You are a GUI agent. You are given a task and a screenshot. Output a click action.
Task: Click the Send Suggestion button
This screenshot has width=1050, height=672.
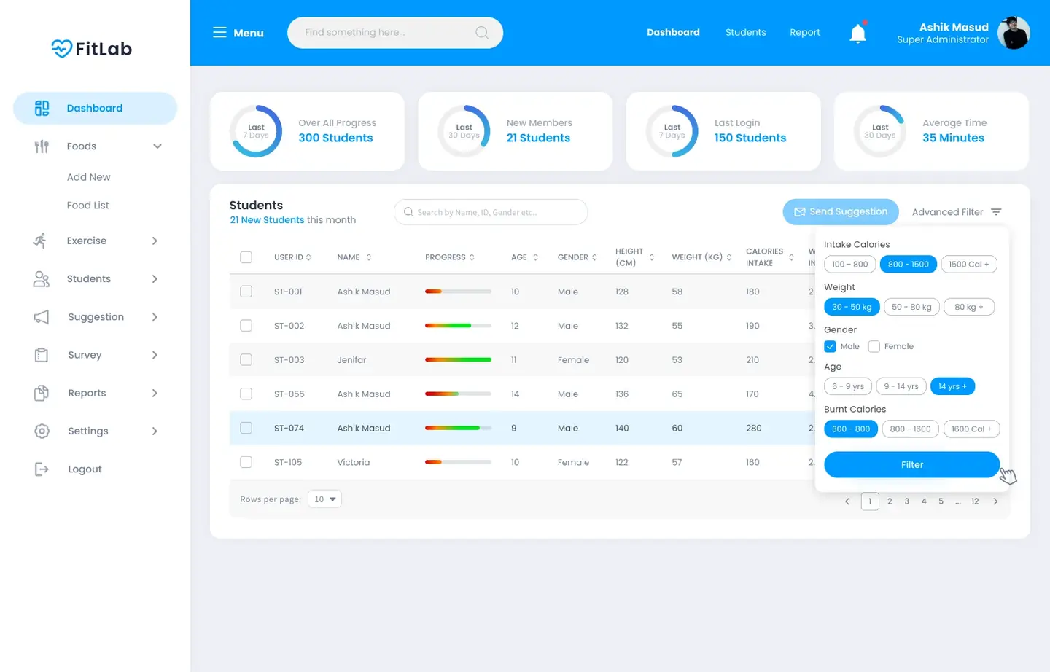coord(841,212)
